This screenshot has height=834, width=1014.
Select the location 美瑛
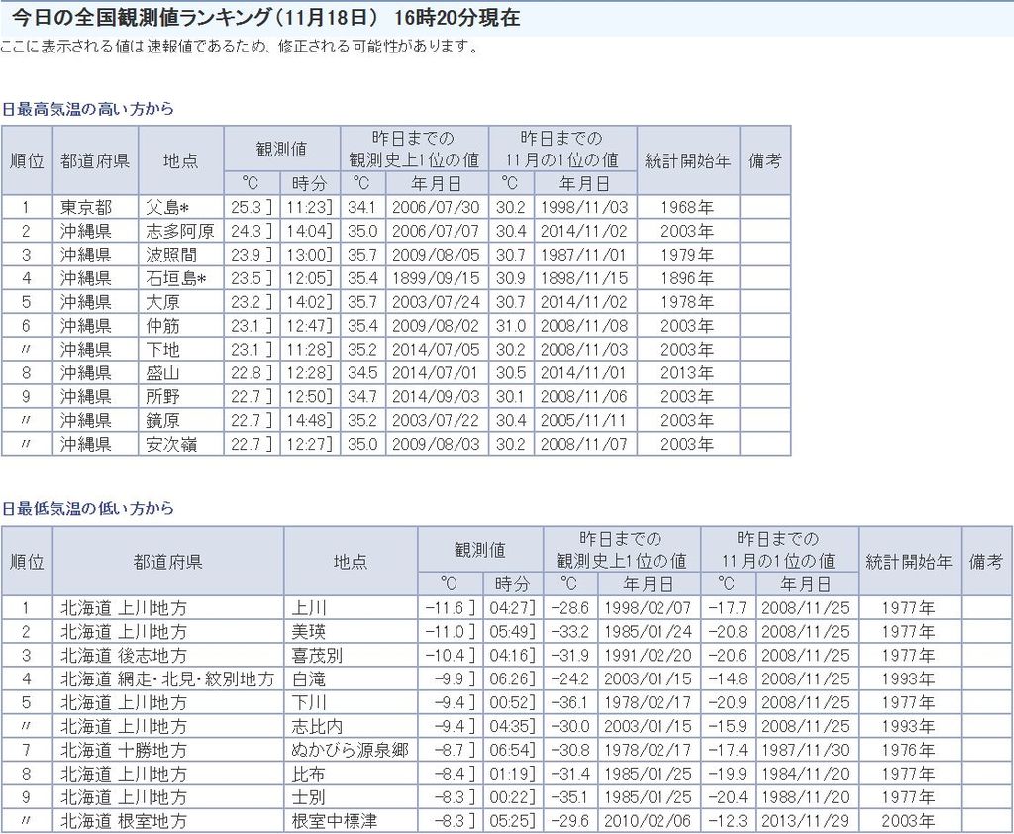tap(309, 632)
